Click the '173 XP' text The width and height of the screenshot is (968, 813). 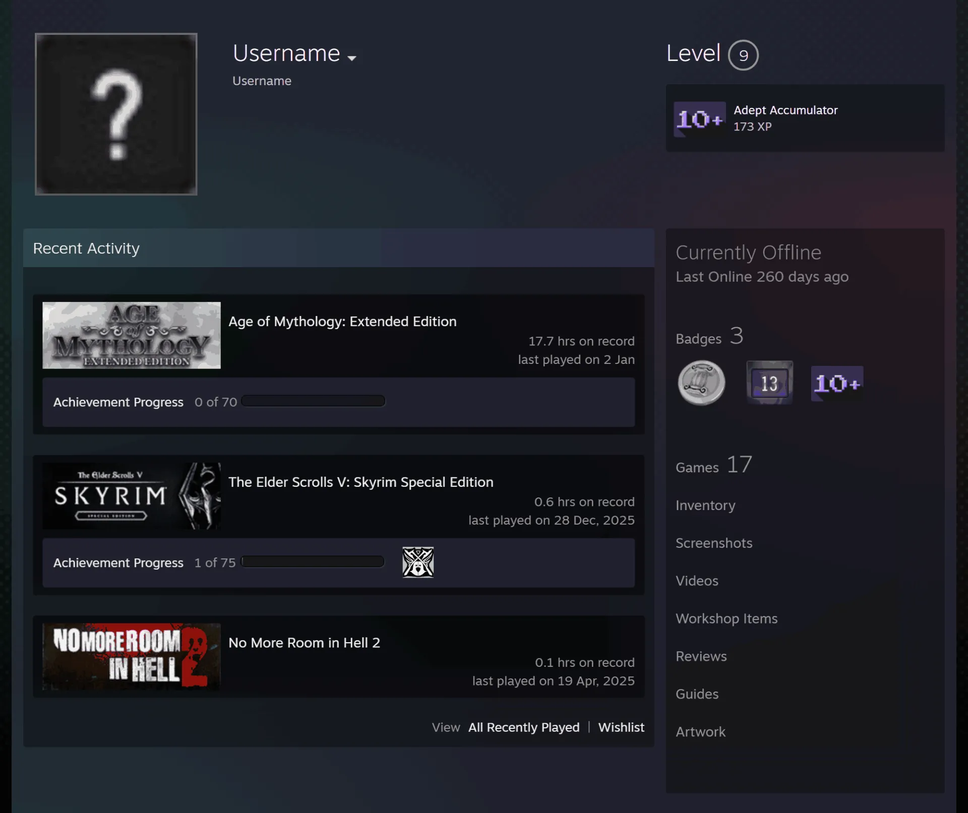coord(752,127)
